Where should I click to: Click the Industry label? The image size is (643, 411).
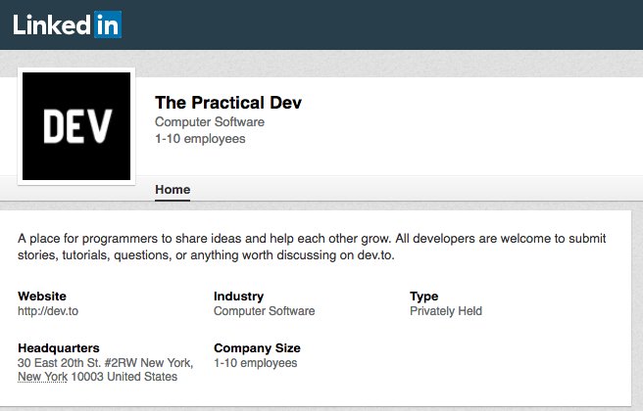tap(238, 296)
